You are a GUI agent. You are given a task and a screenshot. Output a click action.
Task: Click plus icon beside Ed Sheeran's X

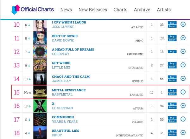[x=183, y=105]
